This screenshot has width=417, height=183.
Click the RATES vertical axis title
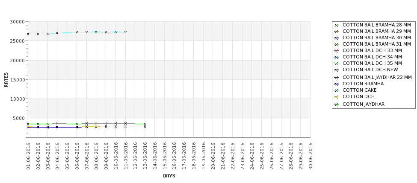coord(6,80)
